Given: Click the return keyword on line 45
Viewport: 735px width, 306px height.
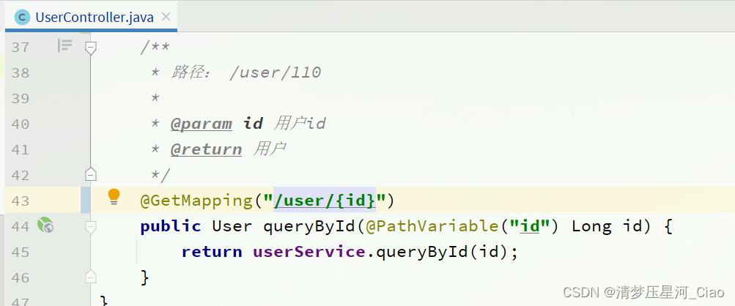Looking at the screenshot, I should pyautogui.click(x=211, y=252).
